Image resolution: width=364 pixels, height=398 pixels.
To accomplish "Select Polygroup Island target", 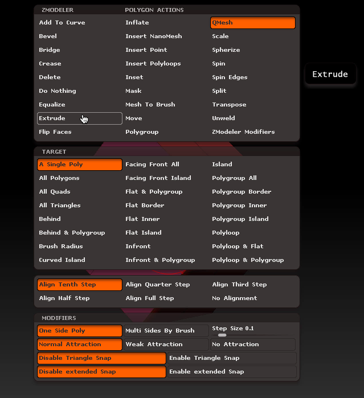I will [x=253, y=219].
